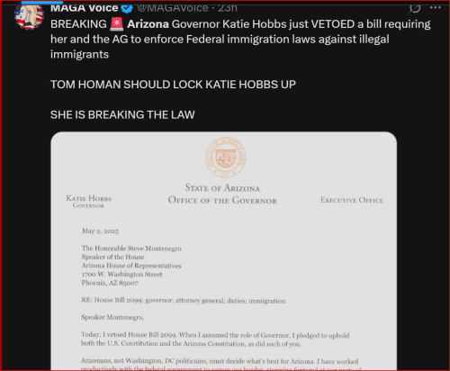Open the @MAGAVoice handle link
The height and width of the screenshot is (371, 450).
173,8
